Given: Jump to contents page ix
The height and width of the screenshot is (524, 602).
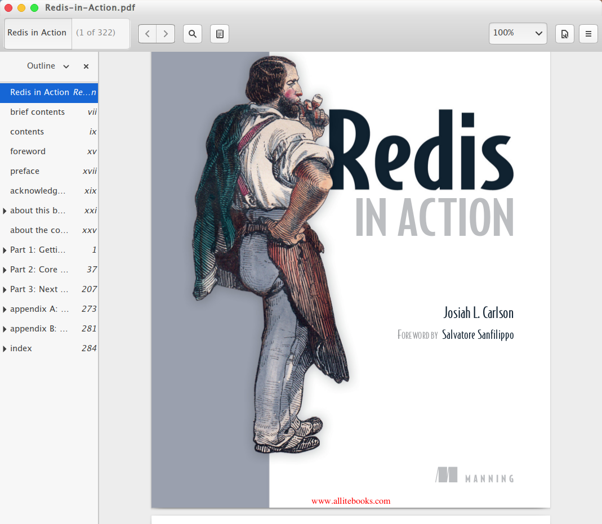Looking at the screenshot, I should click(49, 132).
